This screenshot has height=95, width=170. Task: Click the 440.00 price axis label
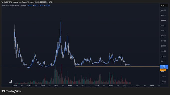pos(163,15)
